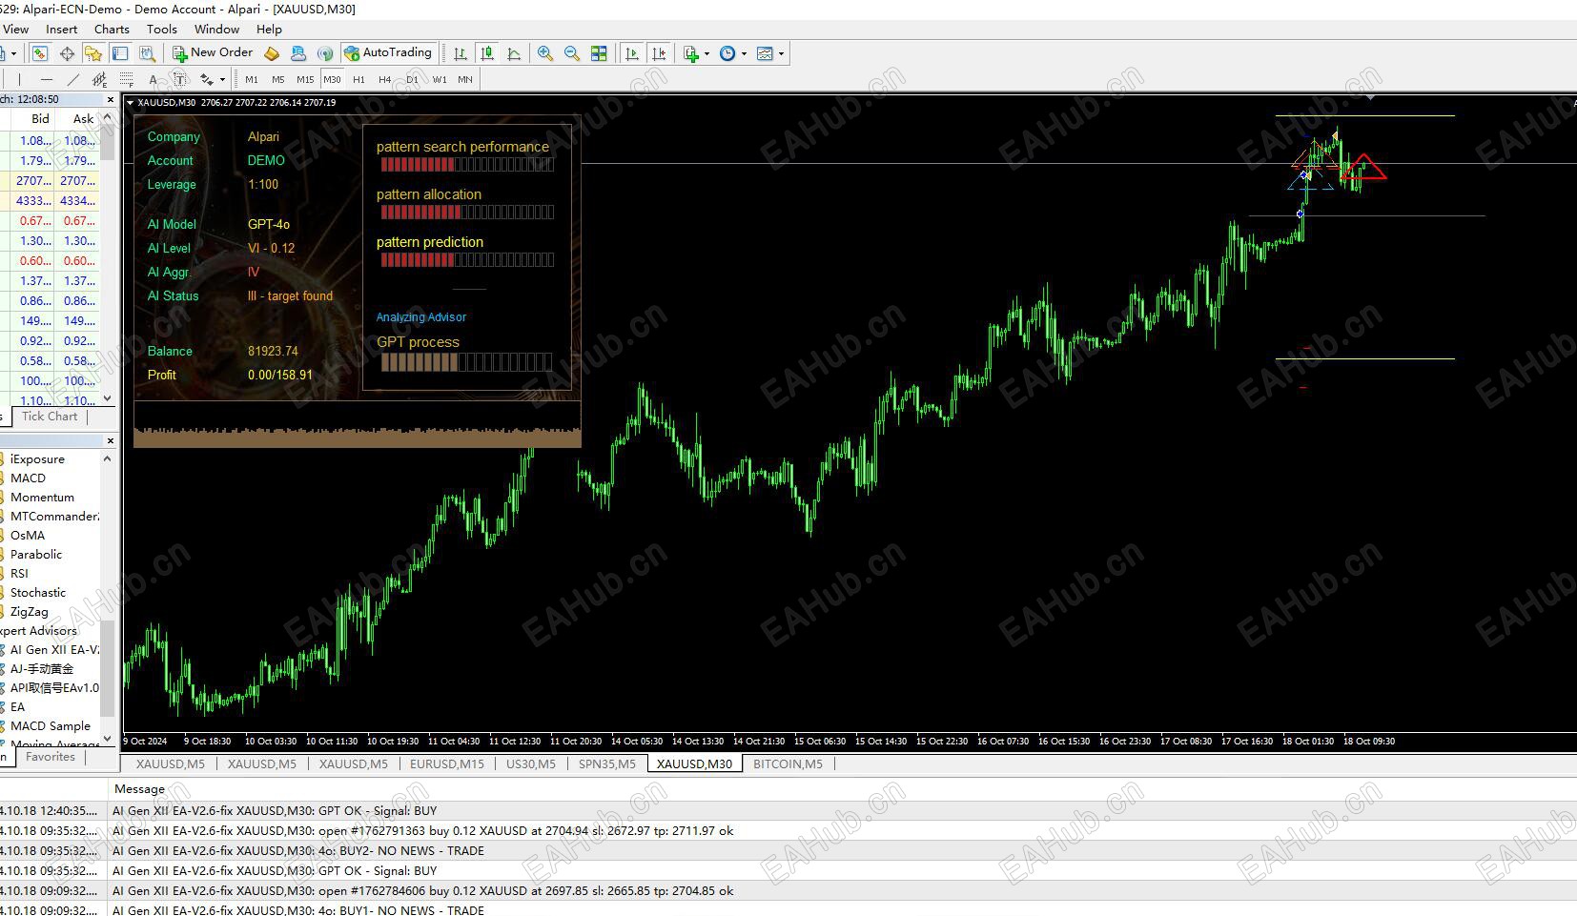This screenshot has width=1577, height=916.
Task: Switch chart to bar chart
Action: point(461,53)
